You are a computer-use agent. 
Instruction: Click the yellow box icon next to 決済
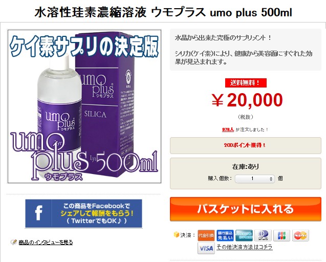(176, 234)
